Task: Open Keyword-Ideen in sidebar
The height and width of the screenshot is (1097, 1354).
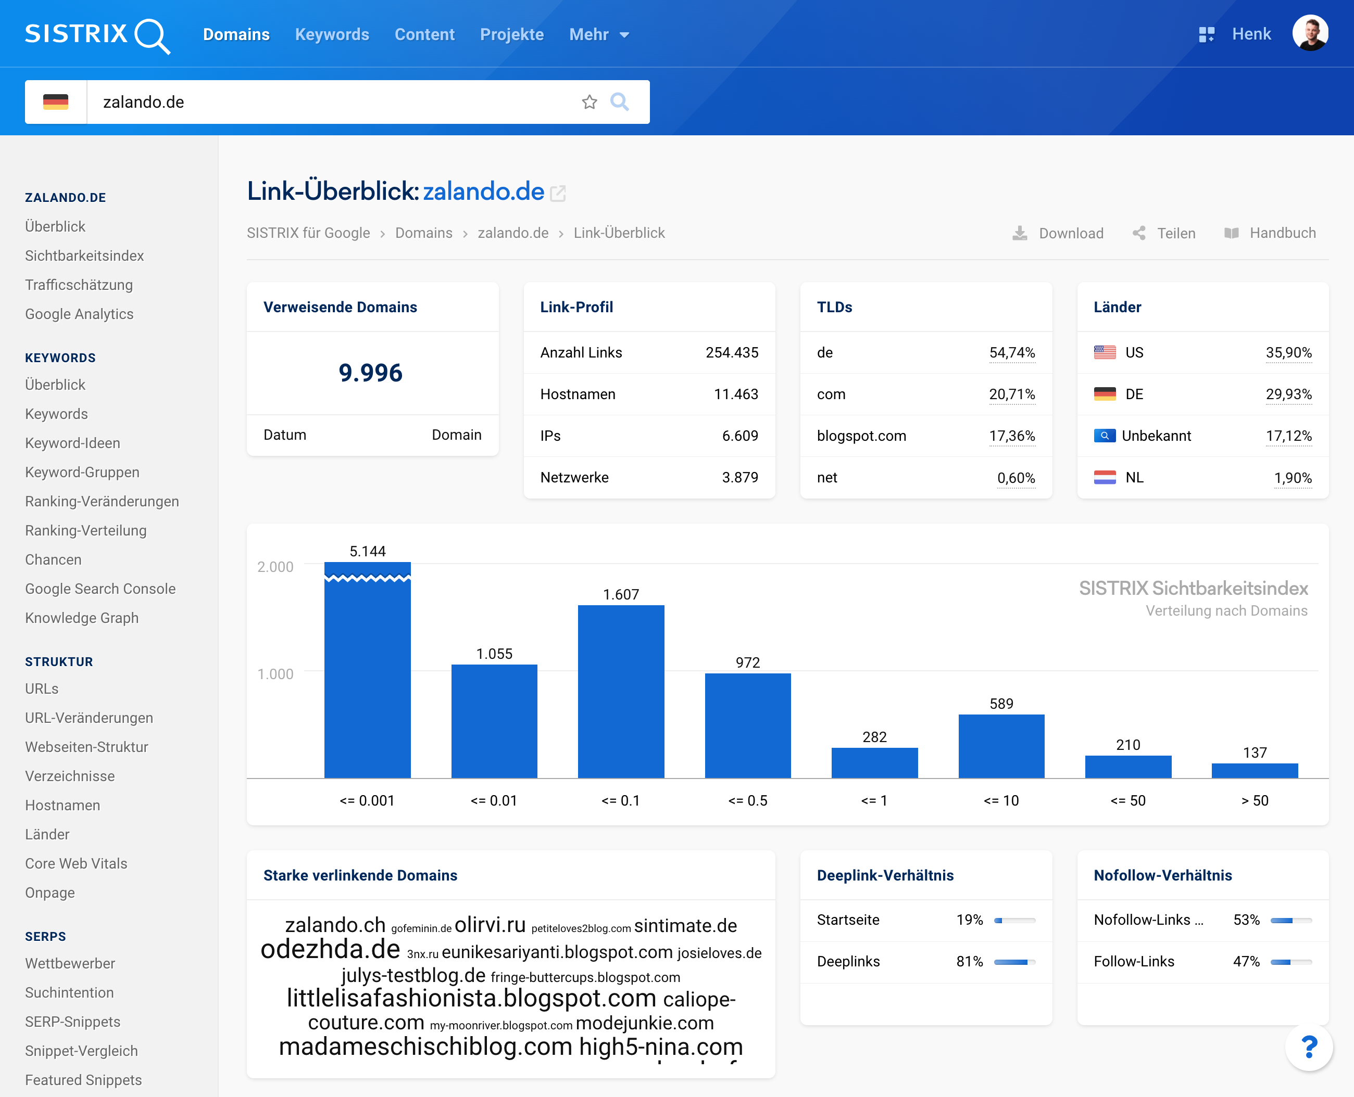Action: click(73, 443)
